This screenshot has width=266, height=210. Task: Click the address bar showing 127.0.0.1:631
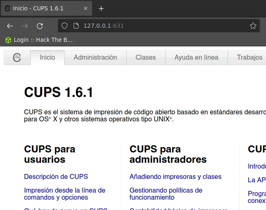pyautogui.click(x=158, y=26)
